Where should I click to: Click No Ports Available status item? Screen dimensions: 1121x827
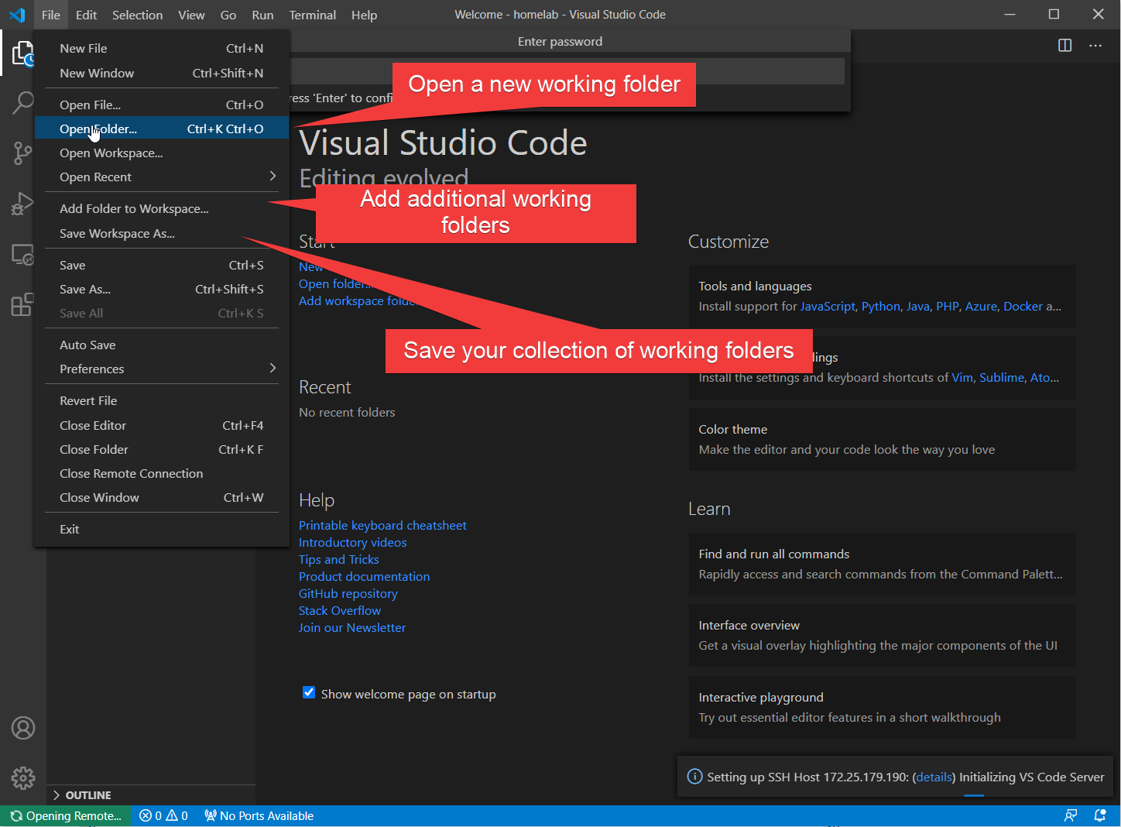click(259, 815)
